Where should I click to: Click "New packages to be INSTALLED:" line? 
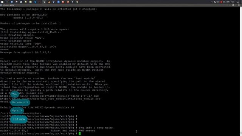24,15
